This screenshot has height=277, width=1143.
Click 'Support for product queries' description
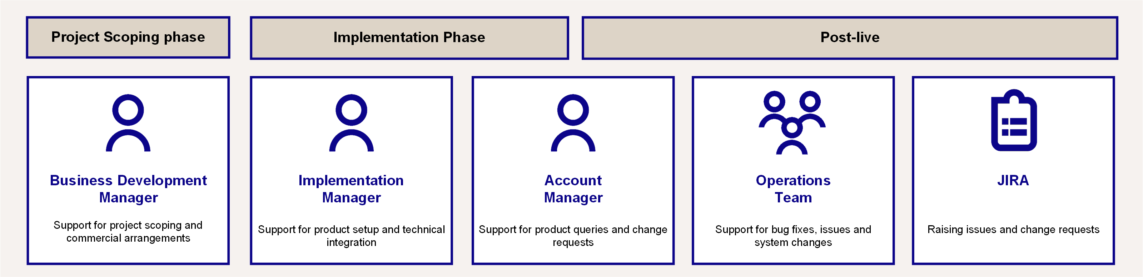click(x=572, y=230)
